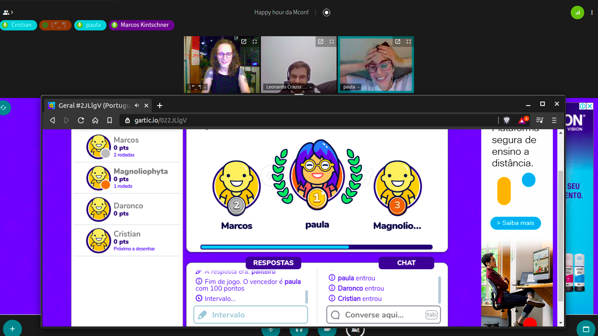This screenshot has width=598, height=336.
Task: Click the Brave shields lion icon
Action: (506, 120)
